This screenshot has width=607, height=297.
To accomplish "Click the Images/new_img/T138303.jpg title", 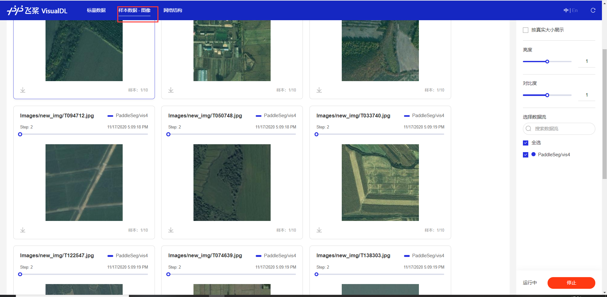I will coord(353,255).
